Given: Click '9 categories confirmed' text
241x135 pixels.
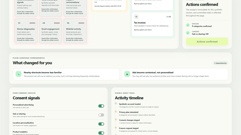Looking at the screenshot, I should [x=202, y=26].
